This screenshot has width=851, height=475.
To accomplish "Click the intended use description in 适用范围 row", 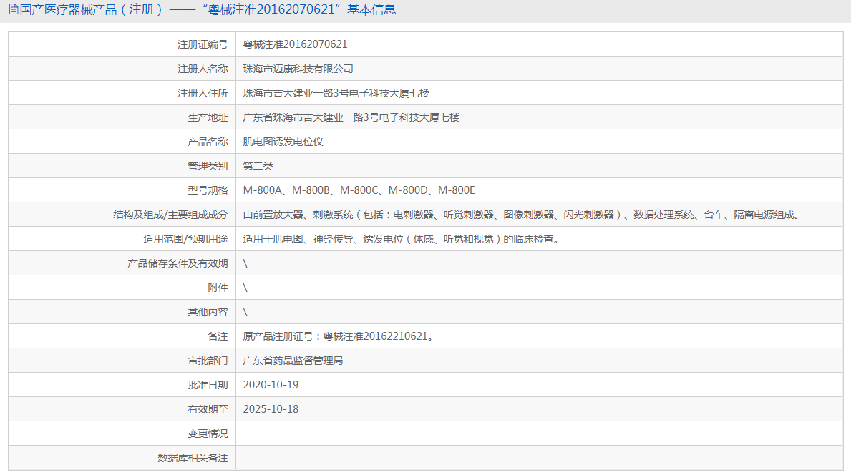I will coord(400,239).
